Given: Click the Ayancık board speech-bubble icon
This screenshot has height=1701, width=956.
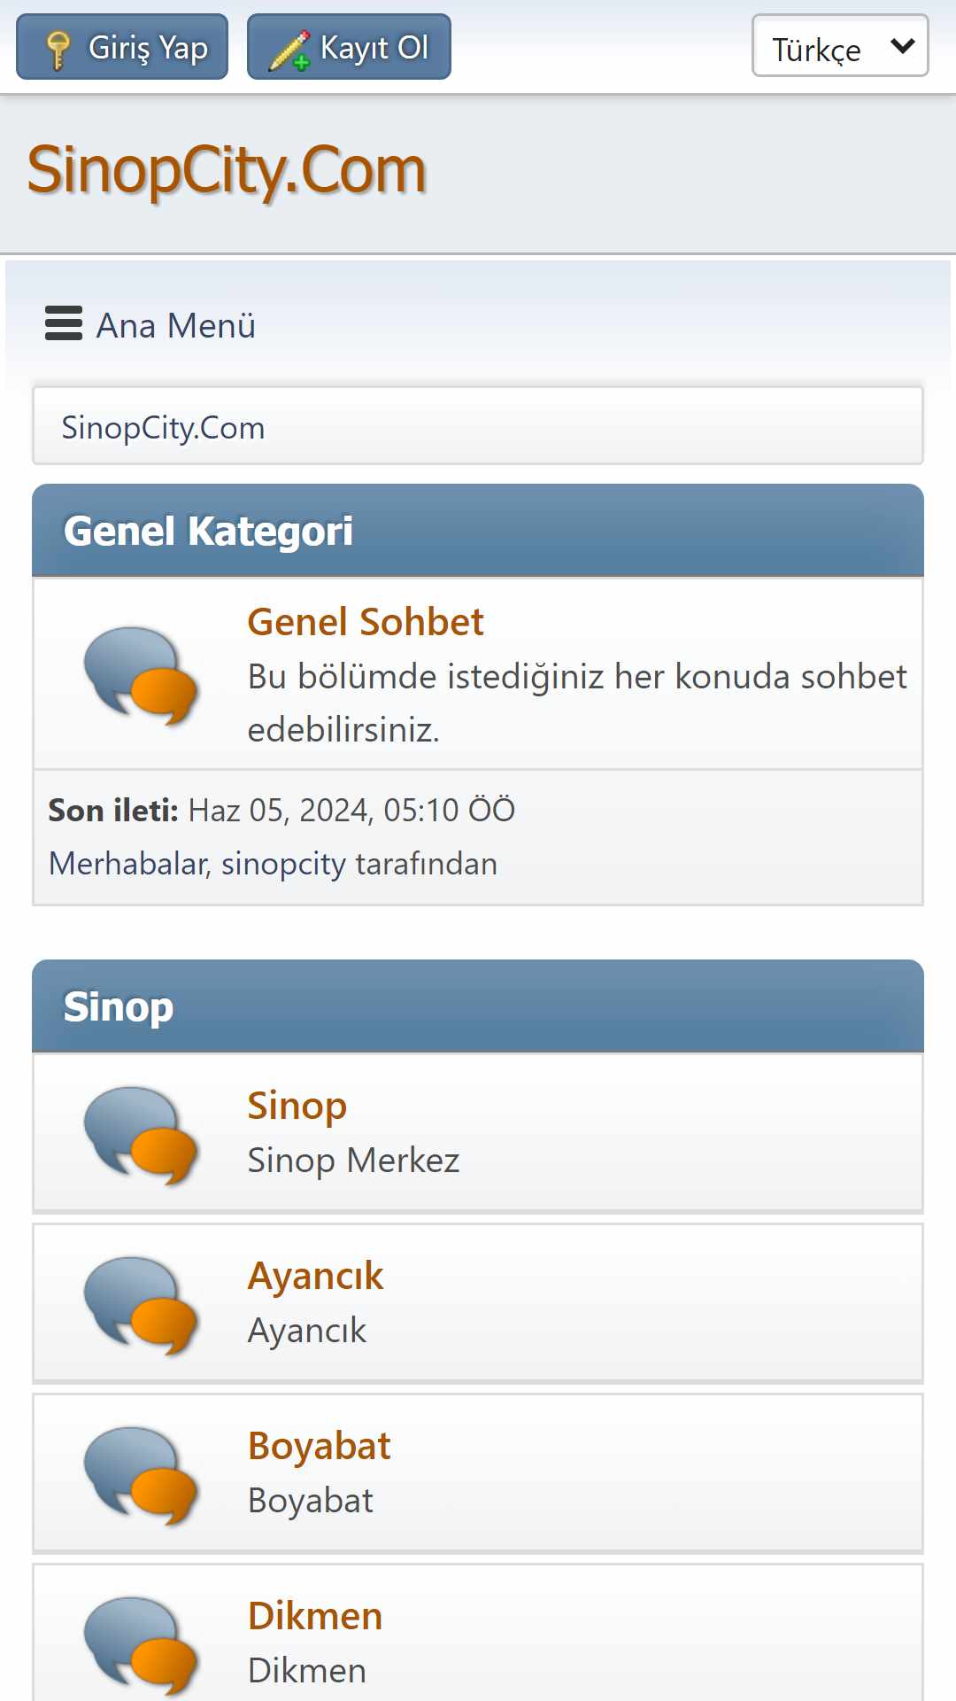Looking at the screenshot, I should point(140,1304).
